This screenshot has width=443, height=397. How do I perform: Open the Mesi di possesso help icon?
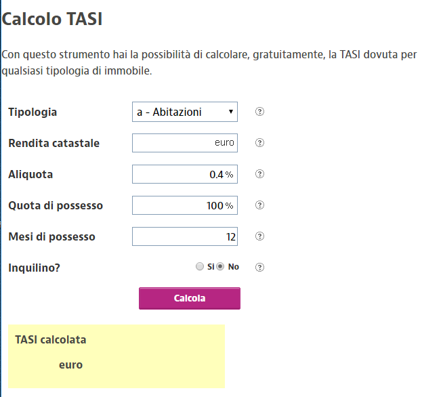[x=259, y=236]
